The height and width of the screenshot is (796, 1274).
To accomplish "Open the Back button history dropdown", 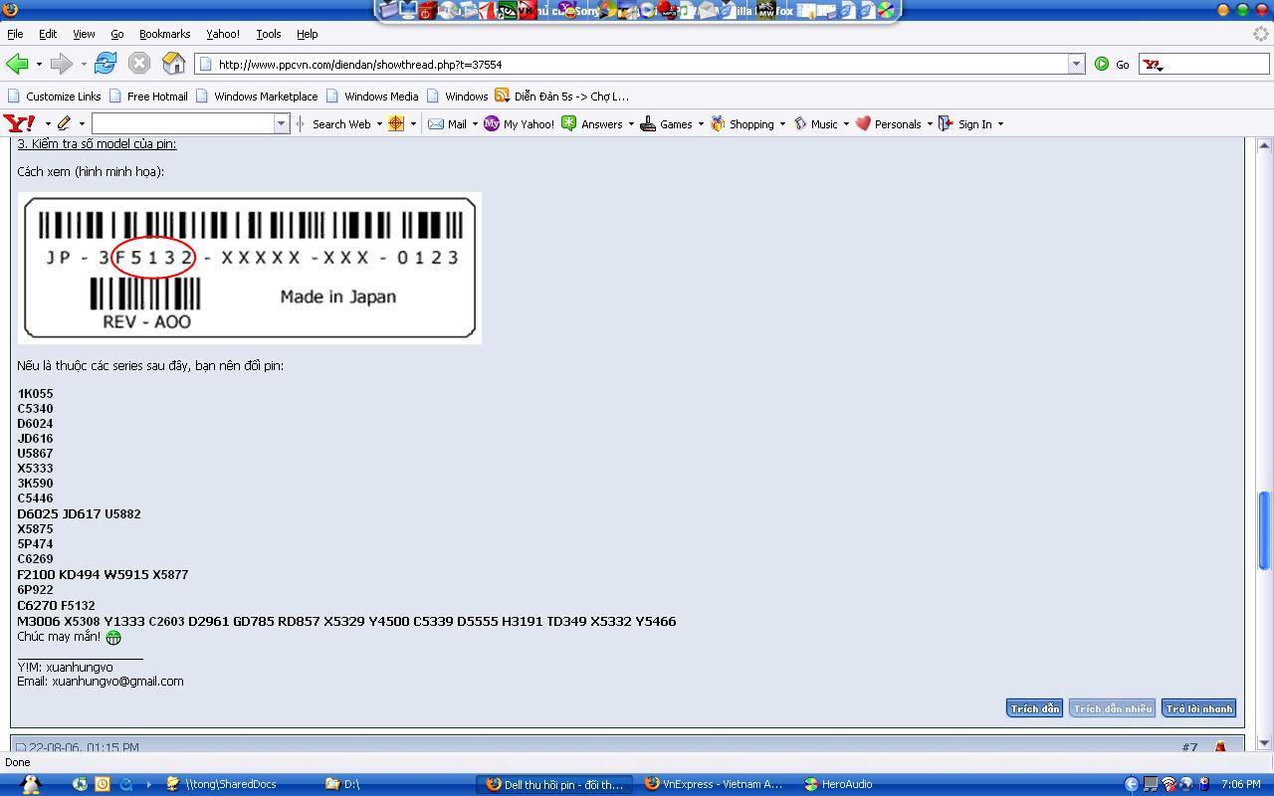I will pyautogui.click(x=39, y=64).
